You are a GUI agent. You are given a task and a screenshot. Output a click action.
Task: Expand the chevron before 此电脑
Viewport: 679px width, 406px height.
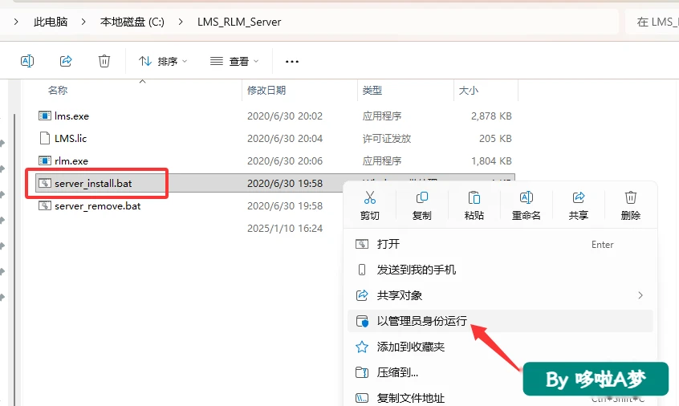point(16,22)
